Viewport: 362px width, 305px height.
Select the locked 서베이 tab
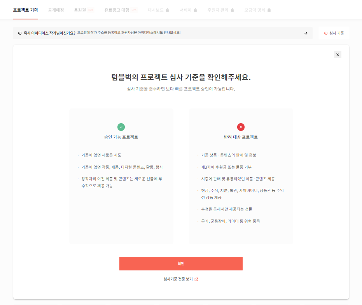(188, 10)
